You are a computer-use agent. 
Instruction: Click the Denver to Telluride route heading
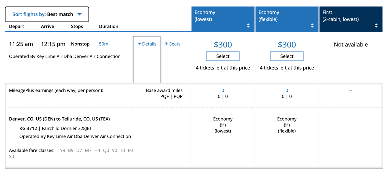point(59,119)
